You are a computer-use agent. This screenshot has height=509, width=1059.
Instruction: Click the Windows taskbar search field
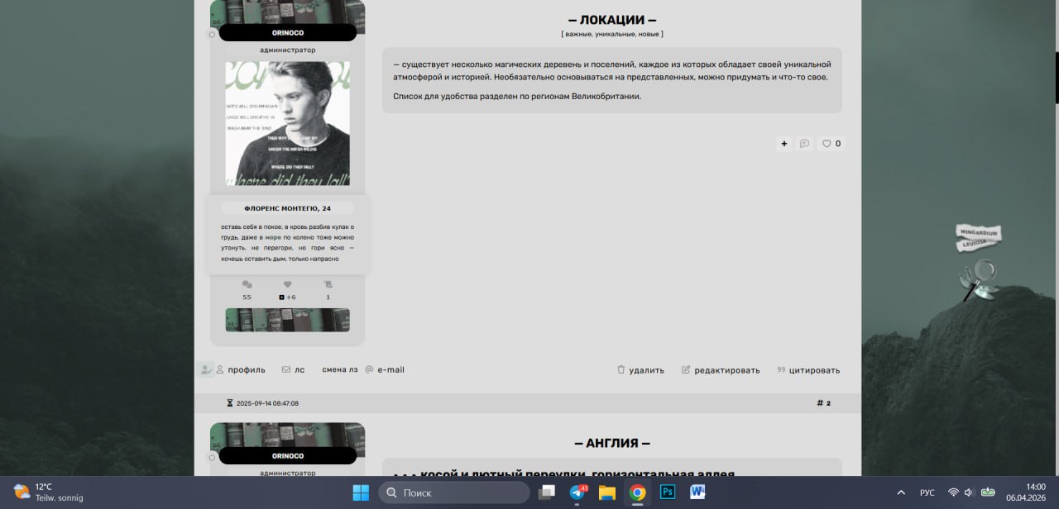click(x=454, y=492)
